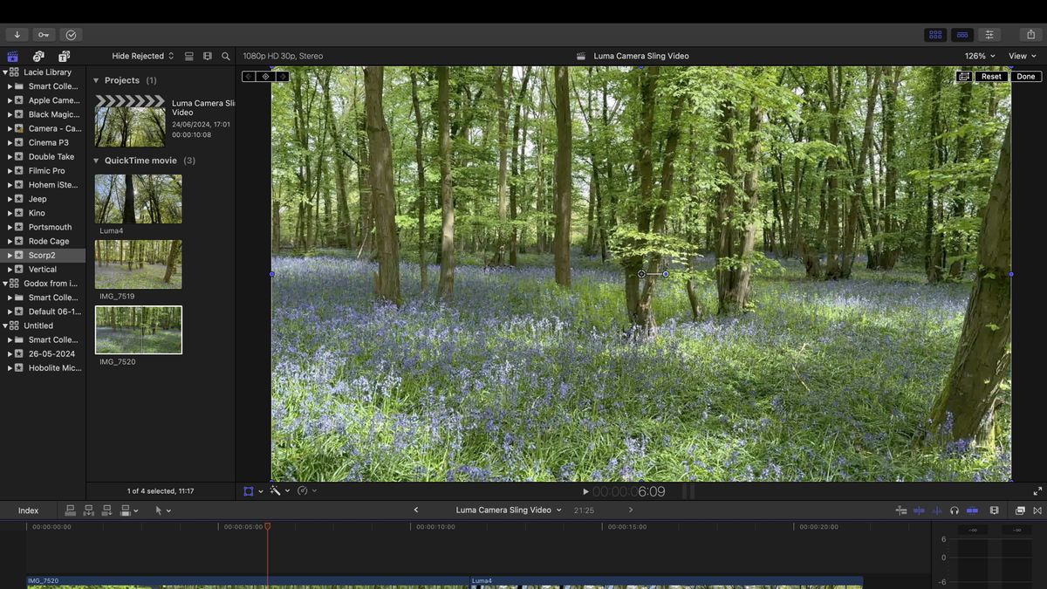Click the Import Media arrow icon
1047x589 pixels.
(17, 35)
